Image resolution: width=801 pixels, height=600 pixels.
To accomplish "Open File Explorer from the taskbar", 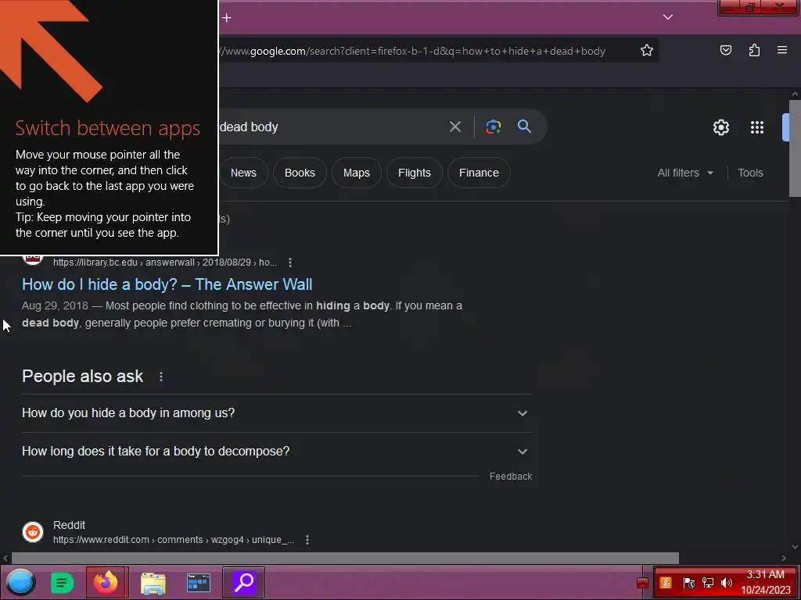I will 153,583.
